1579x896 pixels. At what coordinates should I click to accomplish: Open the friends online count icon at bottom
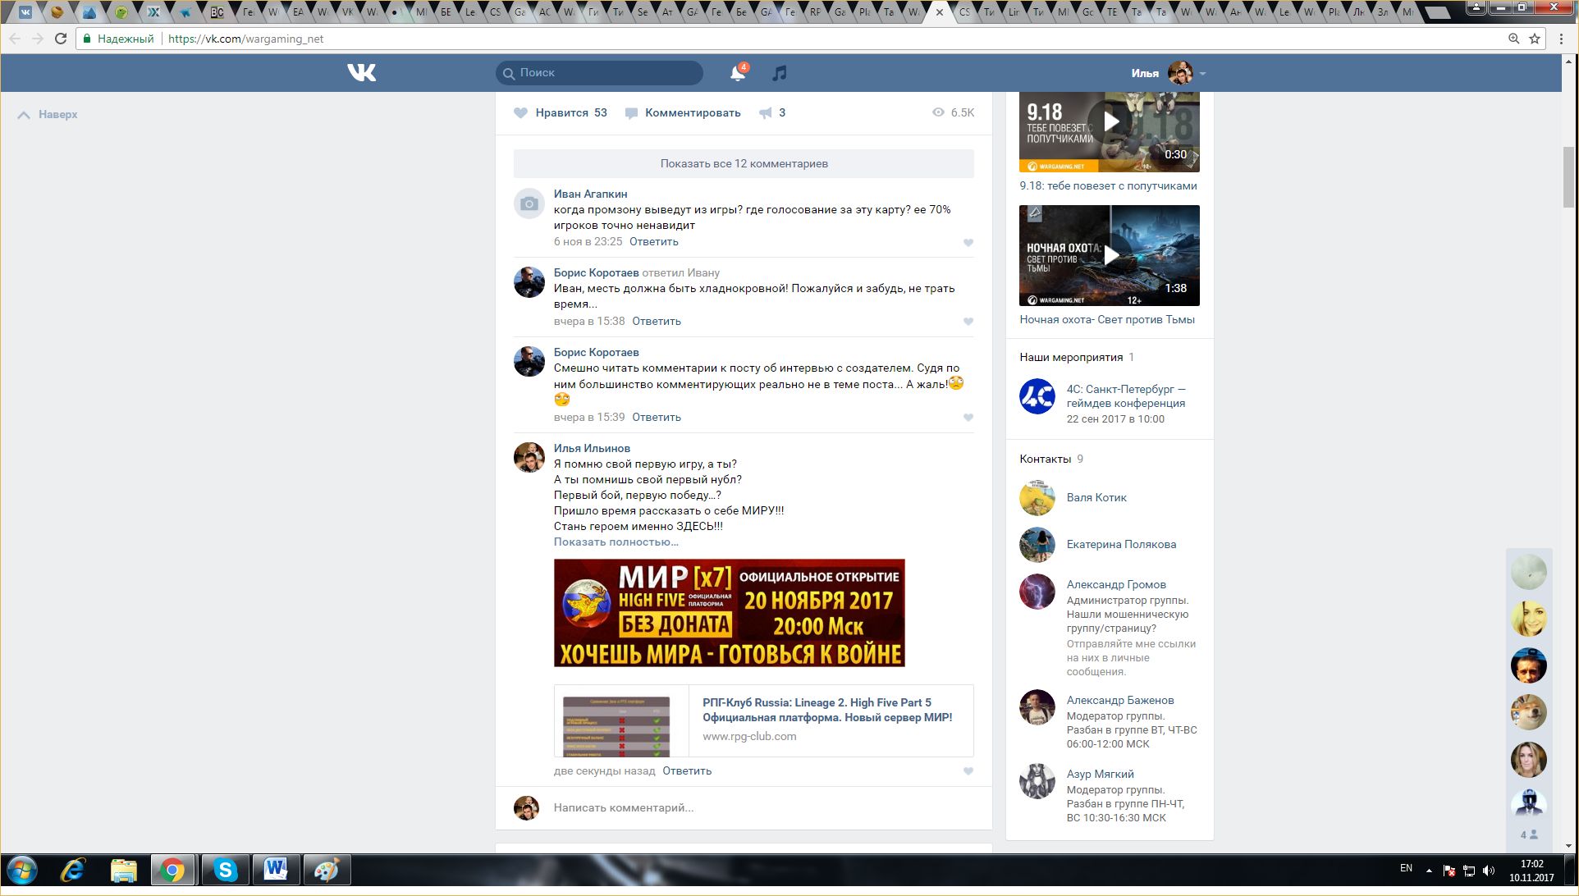point(1528,835)
